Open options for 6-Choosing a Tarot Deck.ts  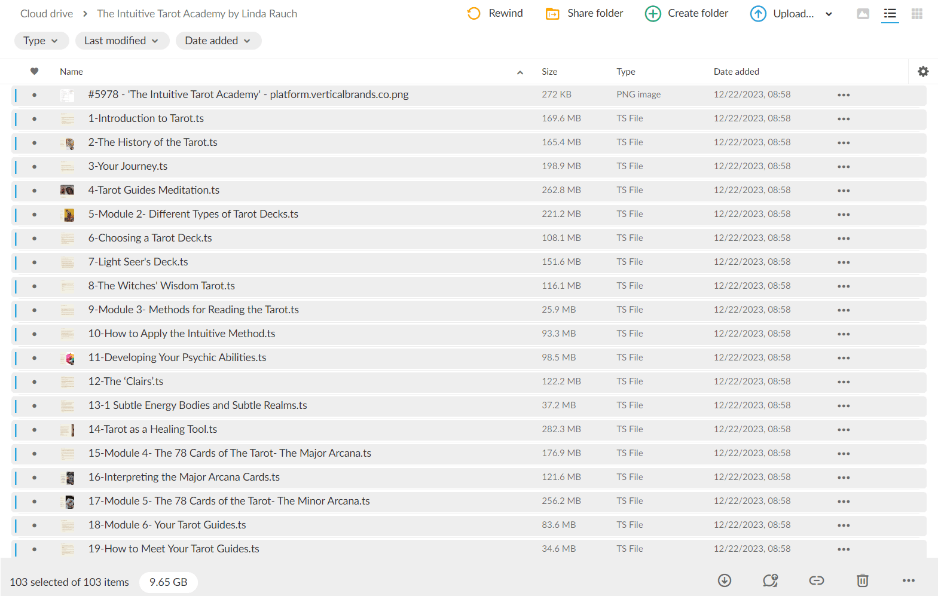click(x=844, y=239)
